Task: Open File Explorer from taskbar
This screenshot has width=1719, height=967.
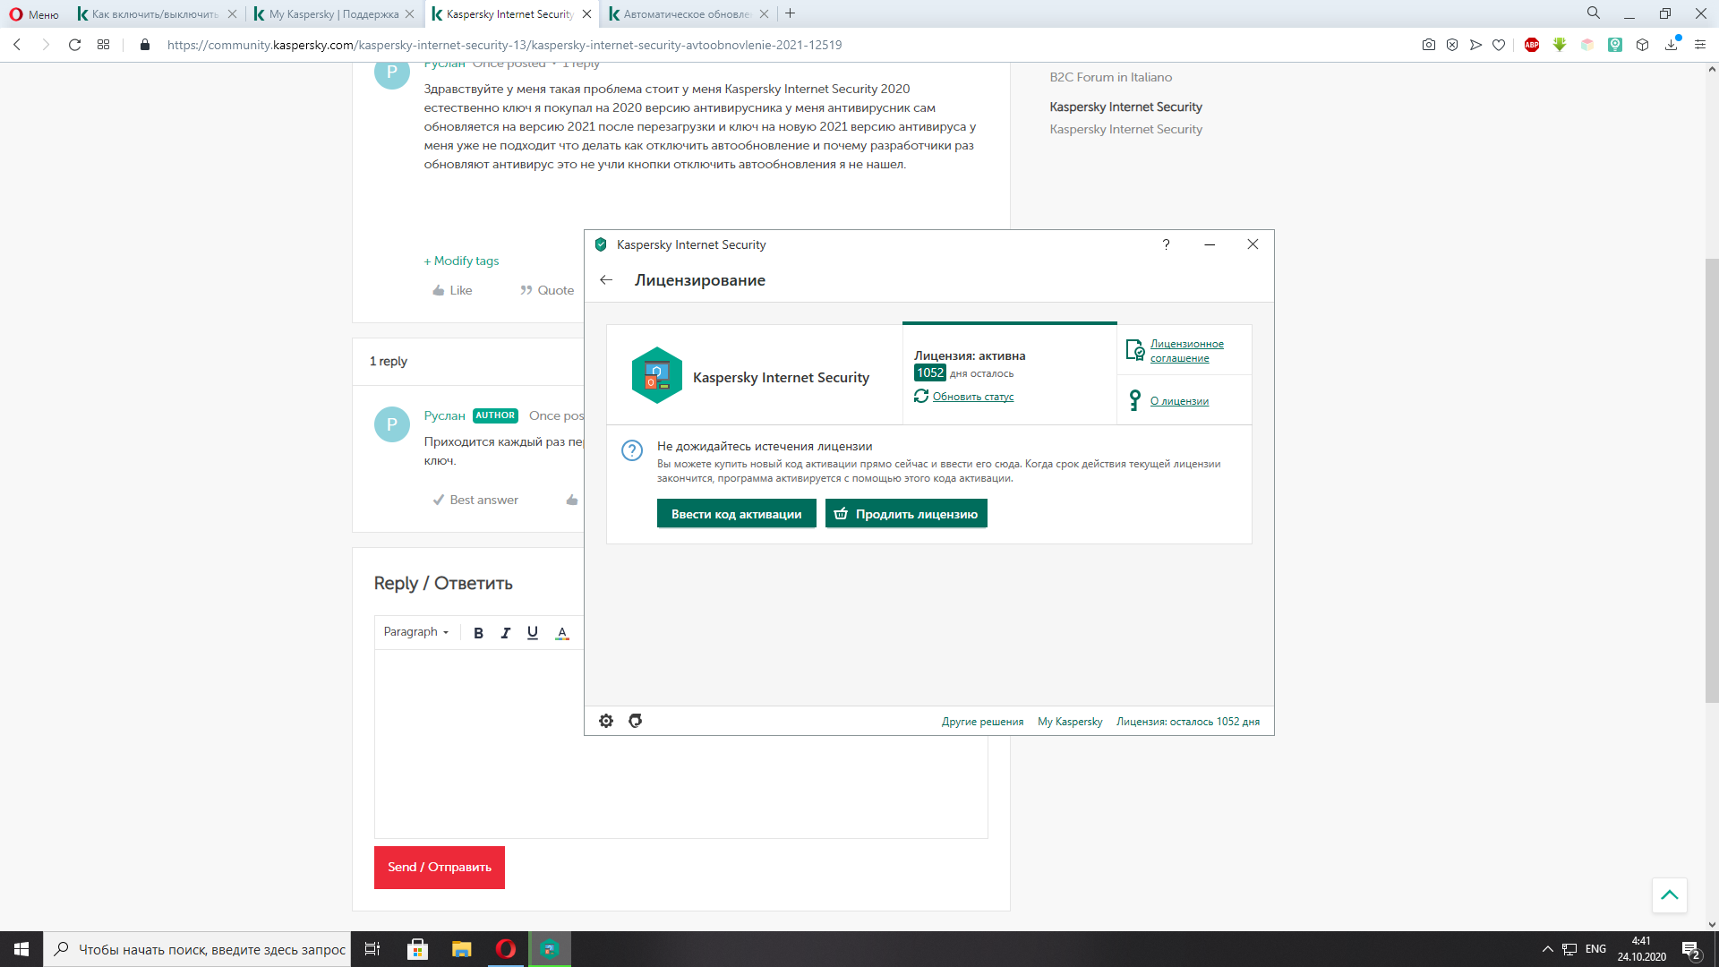Action: pos(461,949)
